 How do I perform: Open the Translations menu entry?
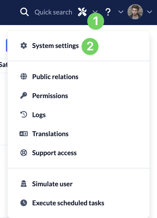[x=51, y=134]
